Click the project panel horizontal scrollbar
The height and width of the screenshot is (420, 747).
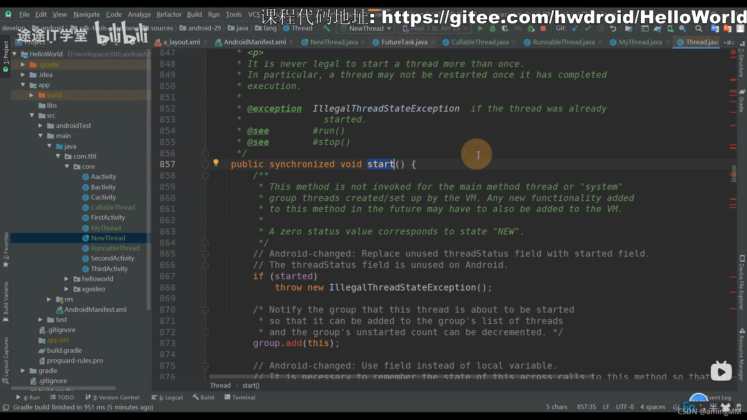(63, 388)
